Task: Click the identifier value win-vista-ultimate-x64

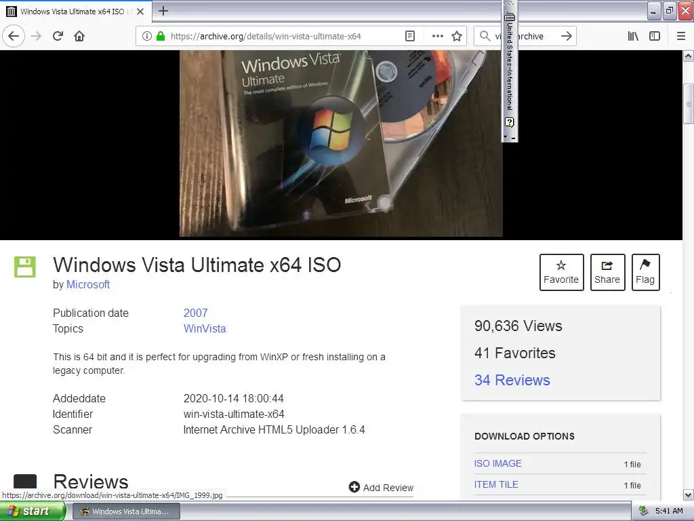Action: click(x=234, y=414)
